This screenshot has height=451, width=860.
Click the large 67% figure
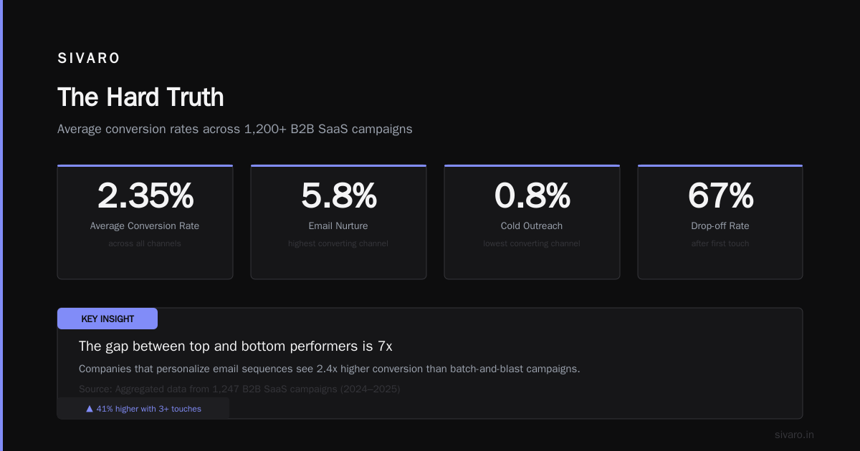[720, 195]
